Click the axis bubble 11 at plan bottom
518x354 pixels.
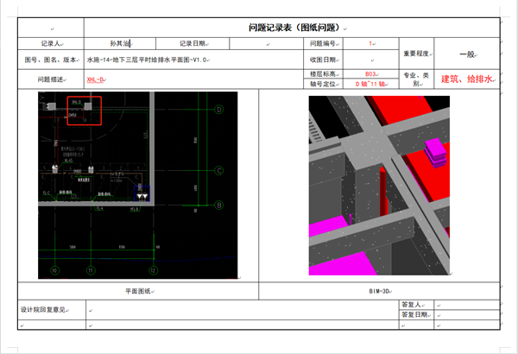[90, 270]
